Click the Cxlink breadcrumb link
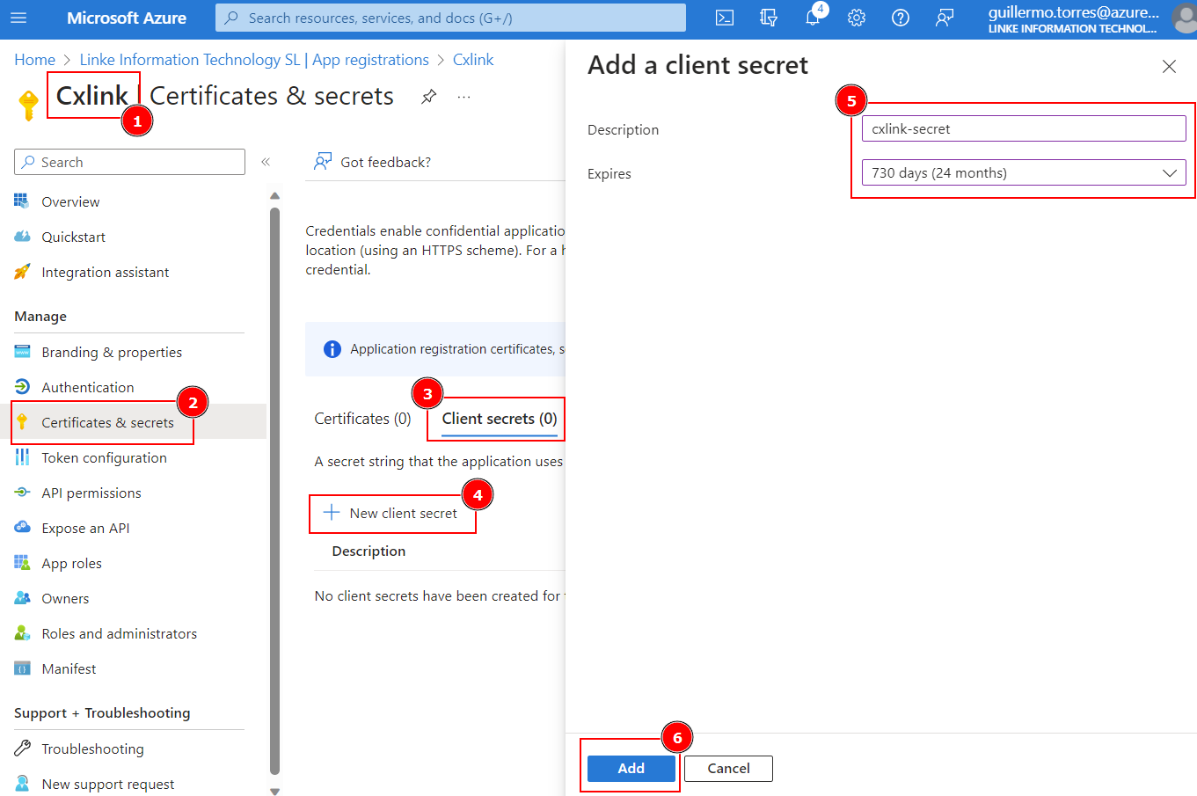Viewport: 1197px width, 796px height. pyautogui.click(x=473, y=60)
